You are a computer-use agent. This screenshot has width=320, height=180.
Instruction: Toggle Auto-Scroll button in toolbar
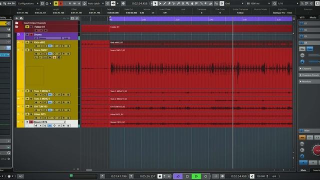pyautogui.click(x=113, y=3)
